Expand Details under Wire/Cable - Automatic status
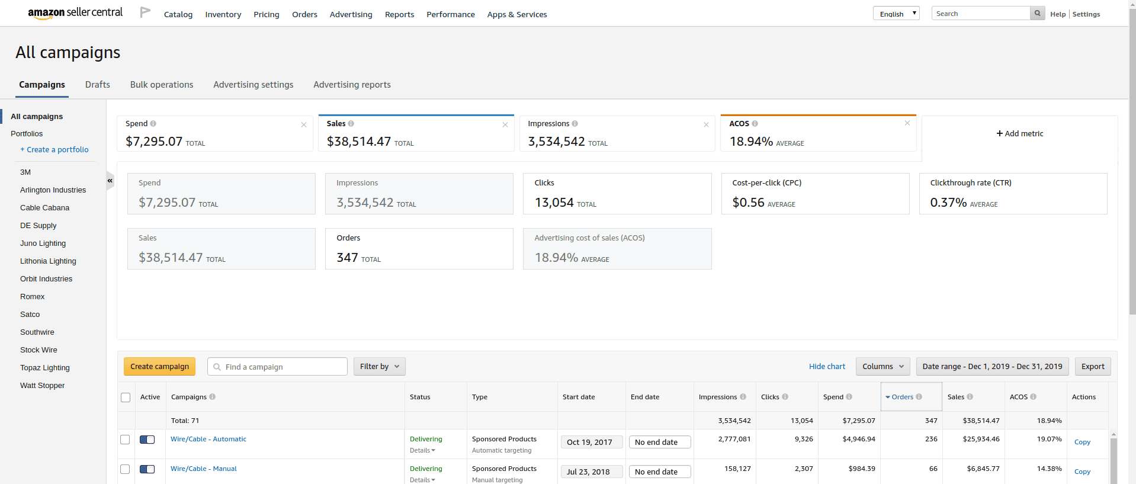 tap(422, 450)
